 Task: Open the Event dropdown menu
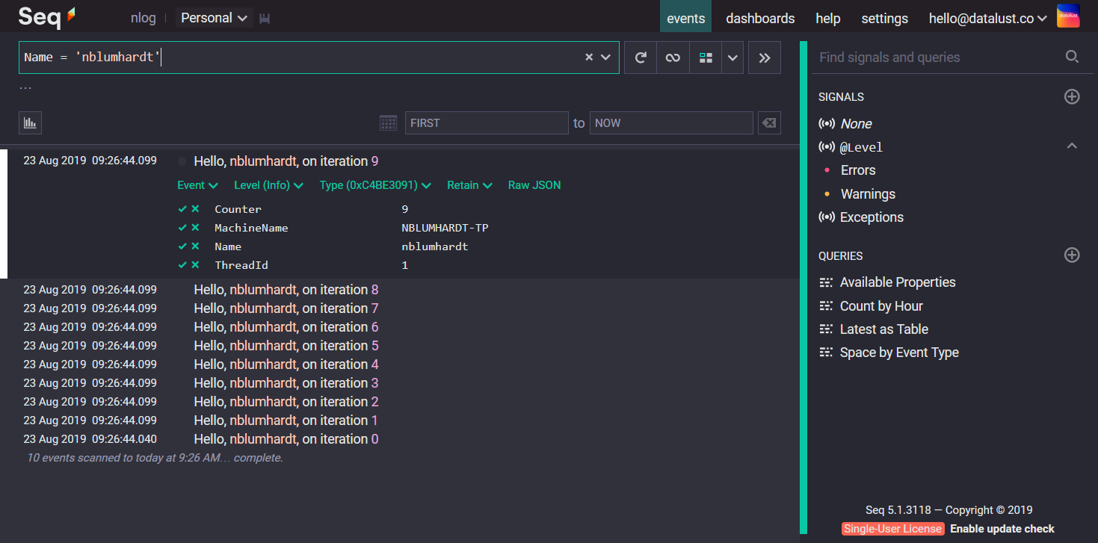tap(197, 185)
